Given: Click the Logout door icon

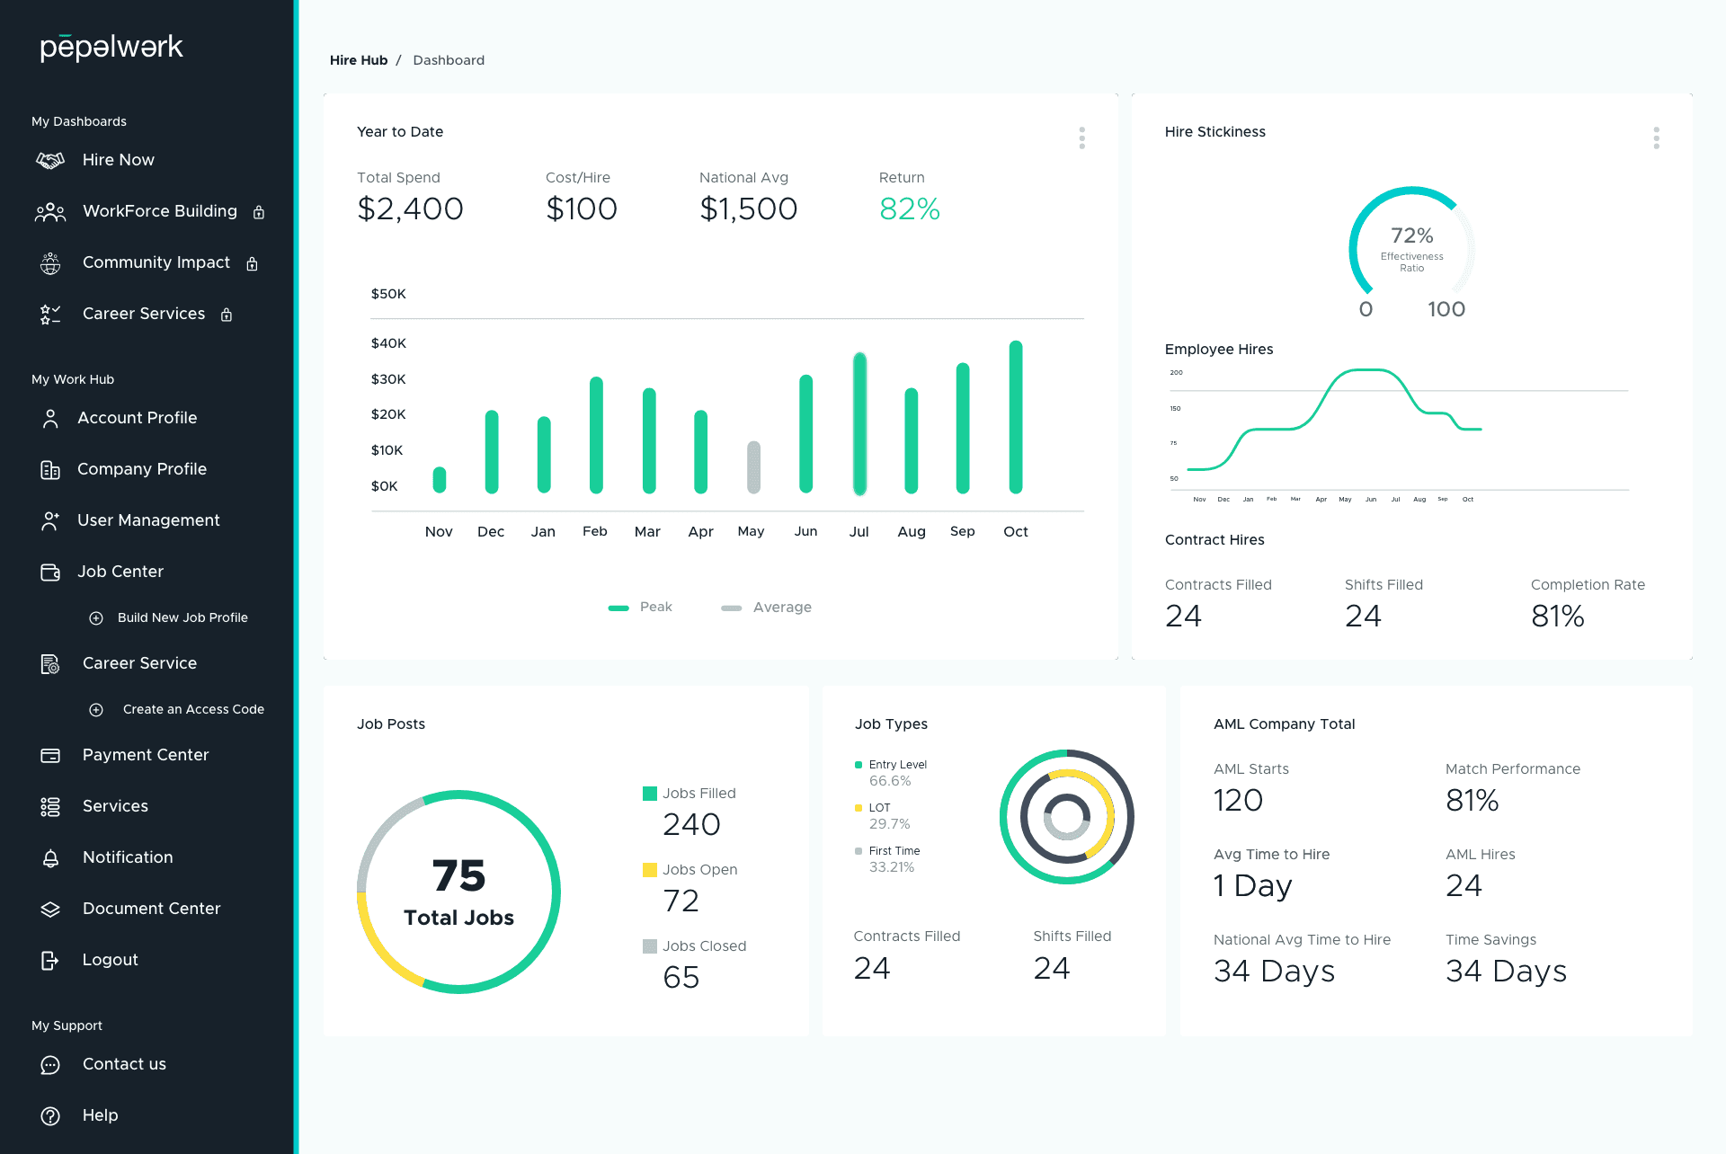Looking at the screenshot, I should tap(50, 961).
